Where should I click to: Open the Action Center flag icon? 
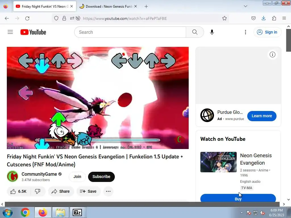[x=248, y=213]
